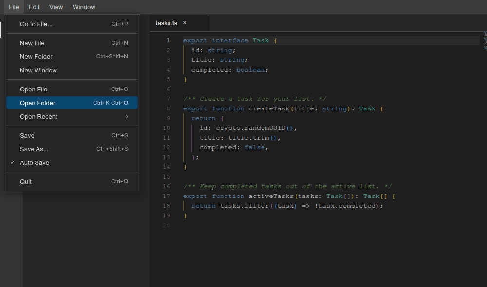This screenshot has width=487, height=287.
Task: Click the editor minimap
Action: (x=485, y=40)
